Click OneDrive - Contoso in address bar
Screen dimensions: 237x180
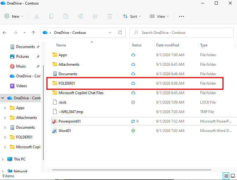[70, 33]
